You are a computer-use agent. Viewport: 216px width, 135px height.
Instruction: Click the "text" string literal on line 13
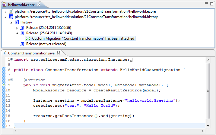[x=72, y=106]
